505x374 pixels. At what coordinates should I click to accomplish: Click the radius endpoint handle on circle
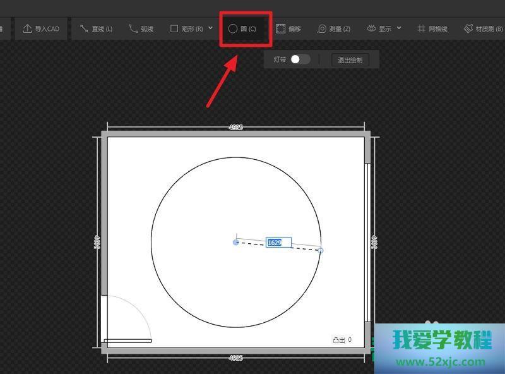tap(321, 251)
